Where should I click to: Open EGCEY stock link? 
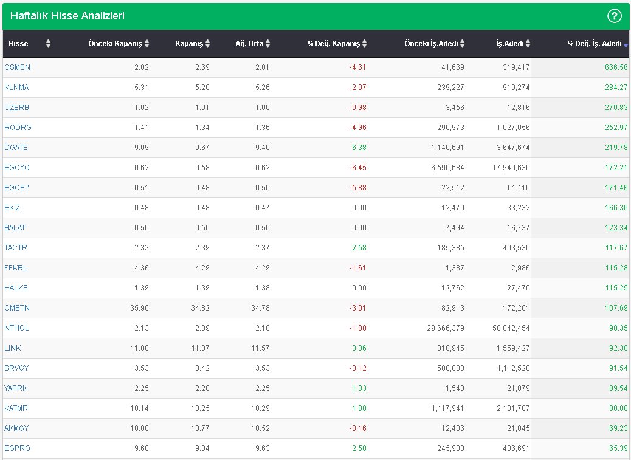pos(17,188)
